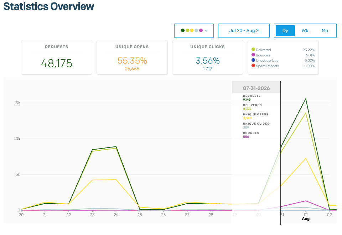Click the dark green Requests dot
This screenshot has width=342, height=235.
(x=183, y=30)
